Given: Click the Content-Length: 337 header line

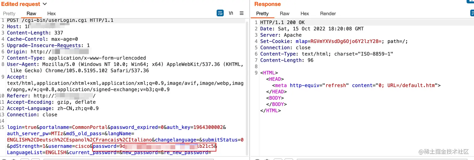Looking at the screenshot, I should click(x=35, y=33).
